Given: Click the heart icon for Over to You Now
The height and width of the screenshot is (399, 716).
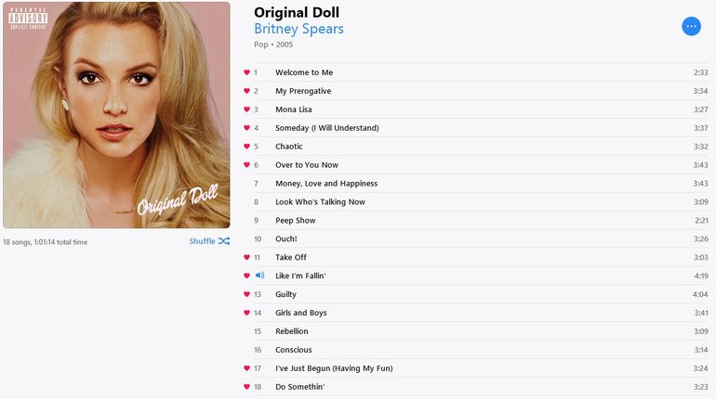Looking at the screenshot, I should 246,165.
